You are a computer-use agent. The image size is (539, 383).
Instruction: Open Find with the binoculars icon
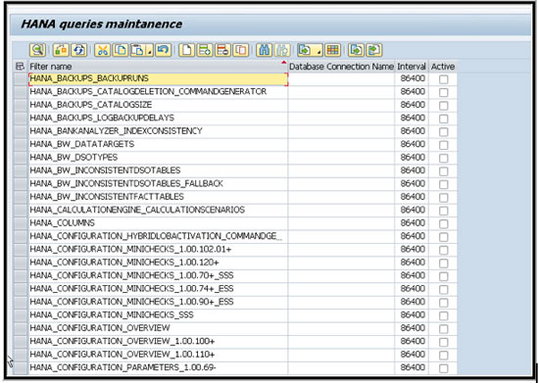click(x=265, y=50)
